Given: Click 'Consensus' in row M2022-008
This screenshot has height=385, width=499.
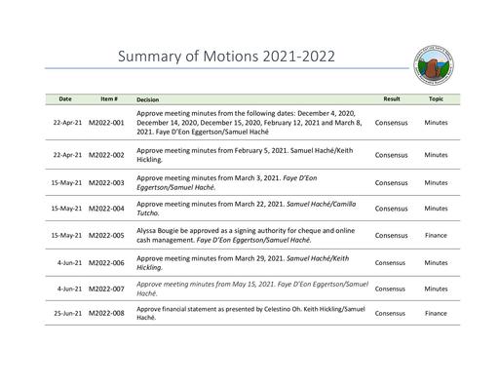Looking at the screenshot, I should (390, 313).
